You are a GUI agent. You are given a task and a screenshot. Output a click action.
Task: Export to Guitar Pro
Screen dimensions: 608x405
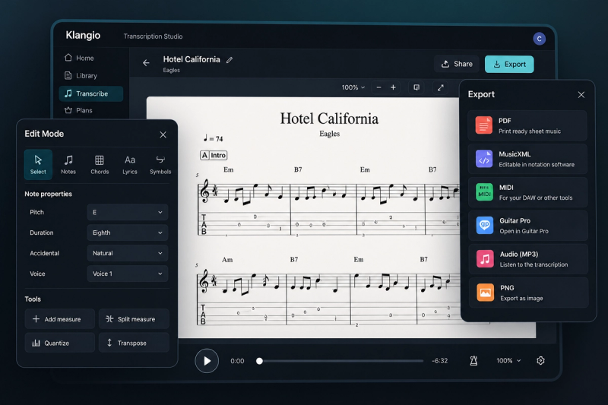pyautogui.click(x=527, y=226)
